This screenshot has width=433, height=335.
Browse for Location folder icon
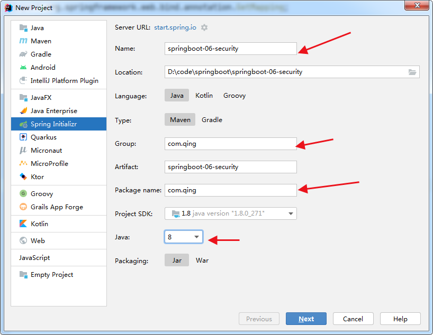coord(412,72)
